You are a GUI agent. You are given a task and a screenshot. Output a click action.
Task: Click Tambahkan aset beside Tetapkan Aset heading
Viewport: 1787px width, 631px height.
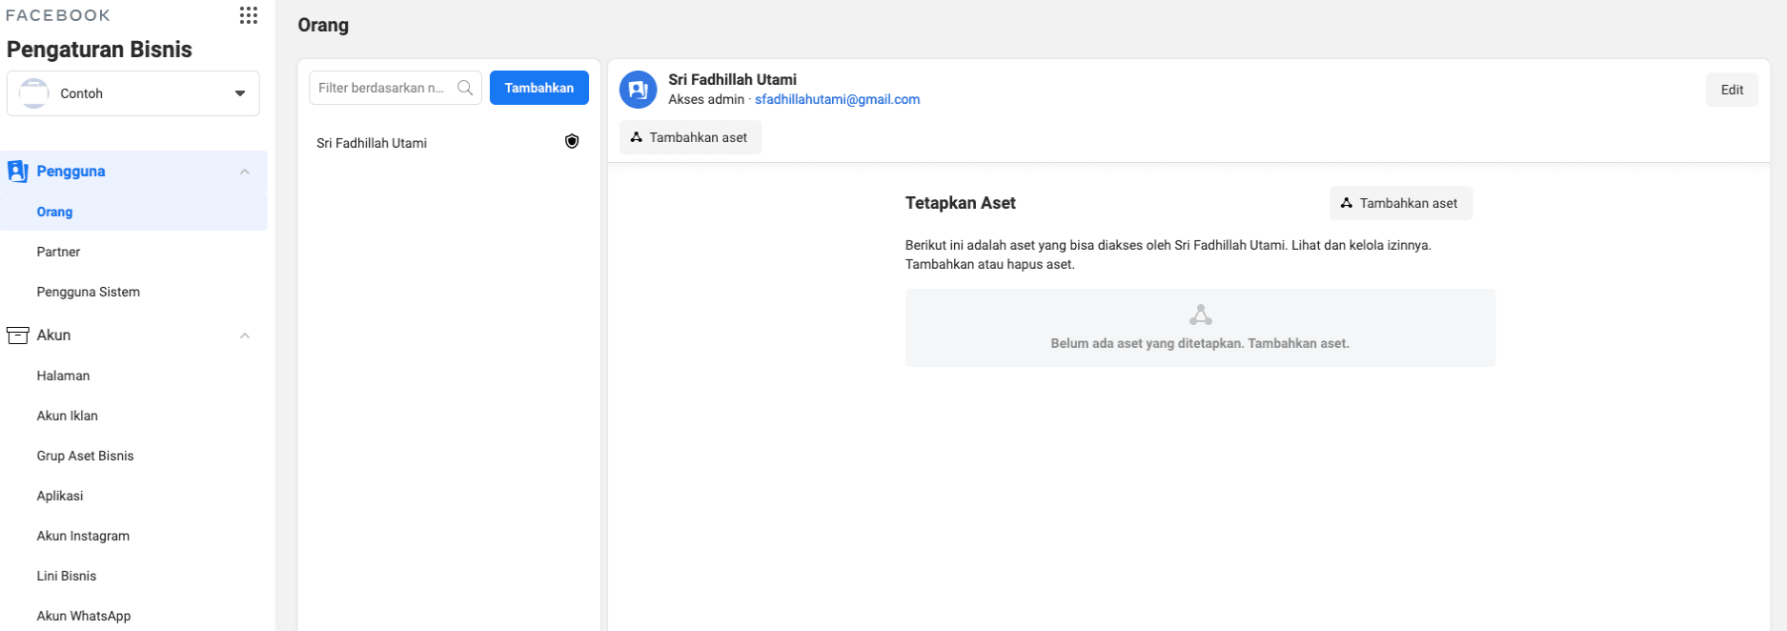(x=1400, y=203)
